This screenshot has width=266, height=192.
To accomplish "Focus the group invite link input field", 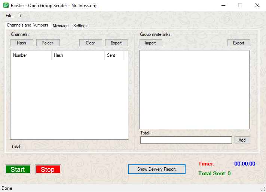I will (186, 140).
